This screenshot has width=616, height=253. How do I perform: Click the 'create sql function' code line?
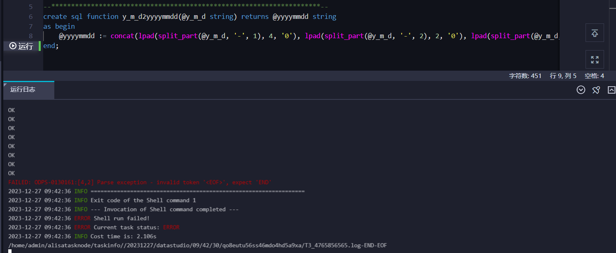tap(190, 17)
